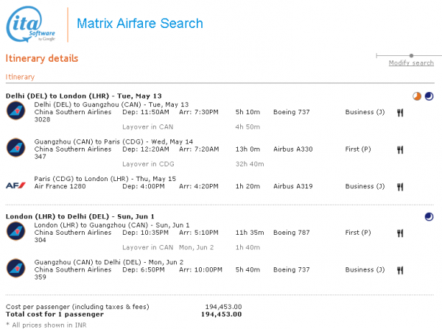442x329 pixels.
Task: Click departure time 'Dep: 4:00PM'
Action: [144, 186]
